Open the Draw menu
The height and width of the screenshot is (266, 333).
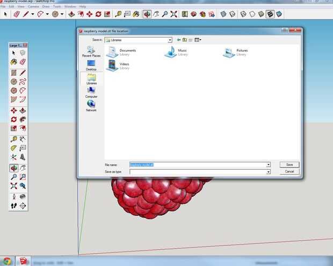click(x=46, y=6)
